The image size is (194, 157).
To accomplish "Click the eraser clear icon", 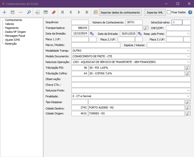I will [x=54, y=12].
